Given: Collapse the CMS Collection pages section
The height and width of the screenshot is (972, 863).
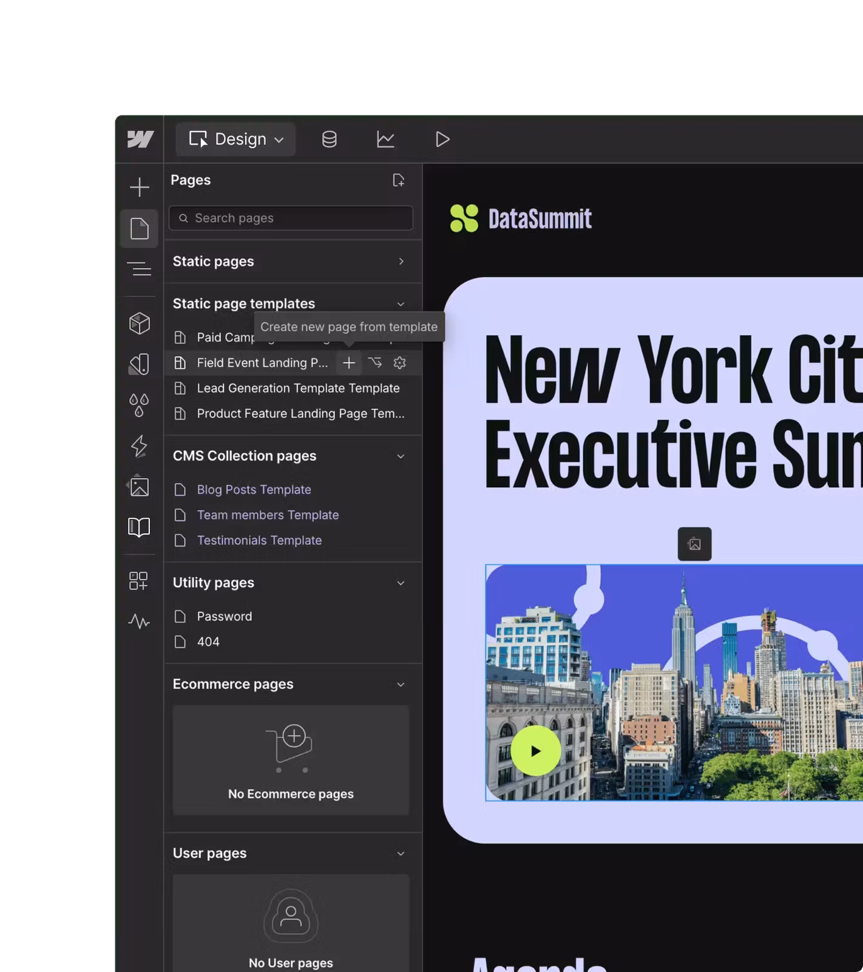Looking at the screenshot, I should (x=401, y=456).
